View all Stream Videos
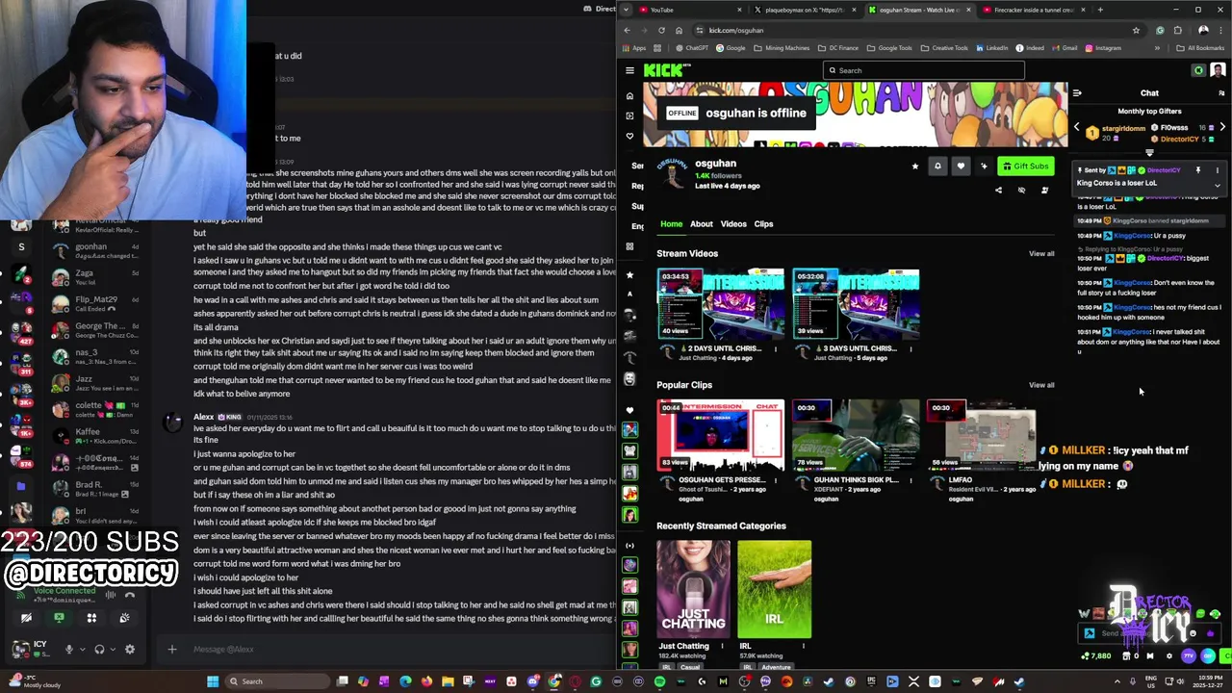 [1041, 254]
